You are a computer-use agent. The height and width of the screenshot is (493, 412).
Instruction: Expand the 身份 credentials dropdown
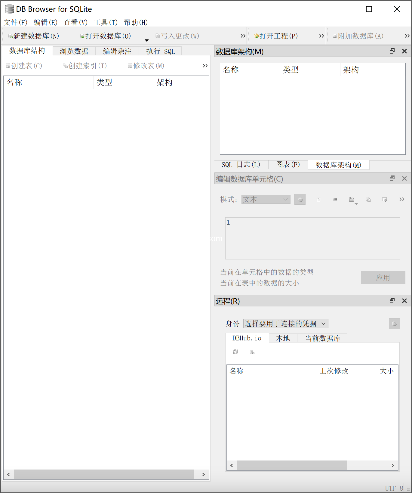285,324
